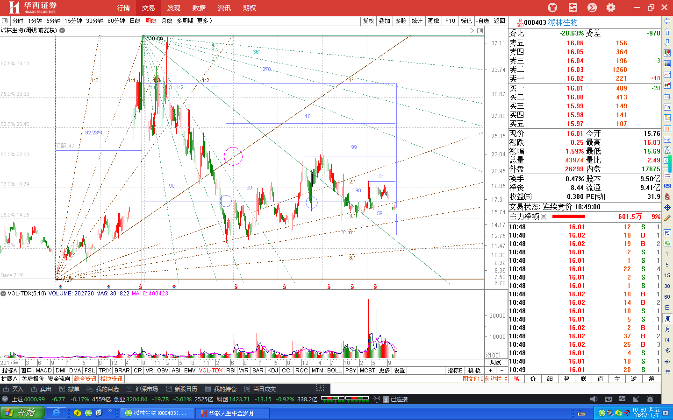Switch to 华彩人生牛金岁月 taskbar window
The height and width of the screenshot is (420, 673).
click(x=233, y=413)
